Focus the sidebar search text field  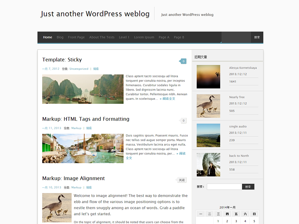click(x=224, y=187)
